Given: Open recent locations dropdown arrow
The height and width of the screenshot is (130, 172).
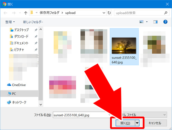Looking at the screenshot, I should point(20,13).
